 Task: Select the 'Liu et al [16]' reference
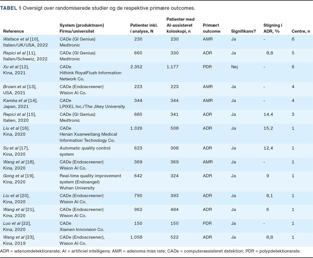[16, 128]
